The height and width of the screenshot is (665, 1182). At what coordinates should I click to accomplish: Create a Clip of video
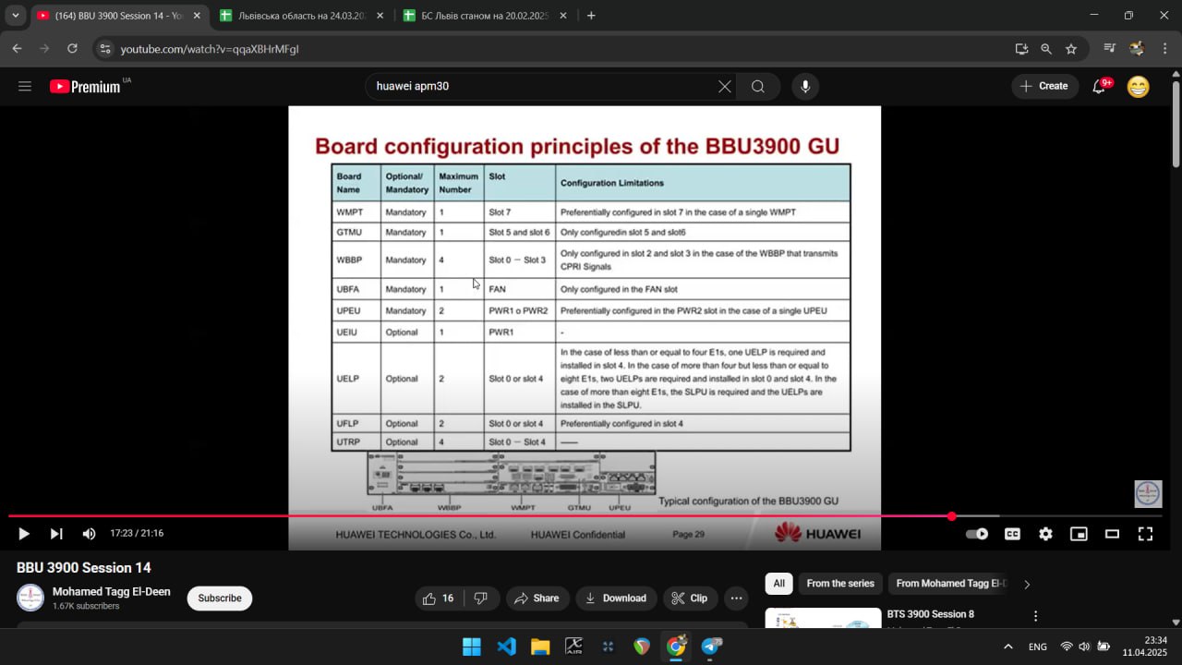click(x=689, y=598)
